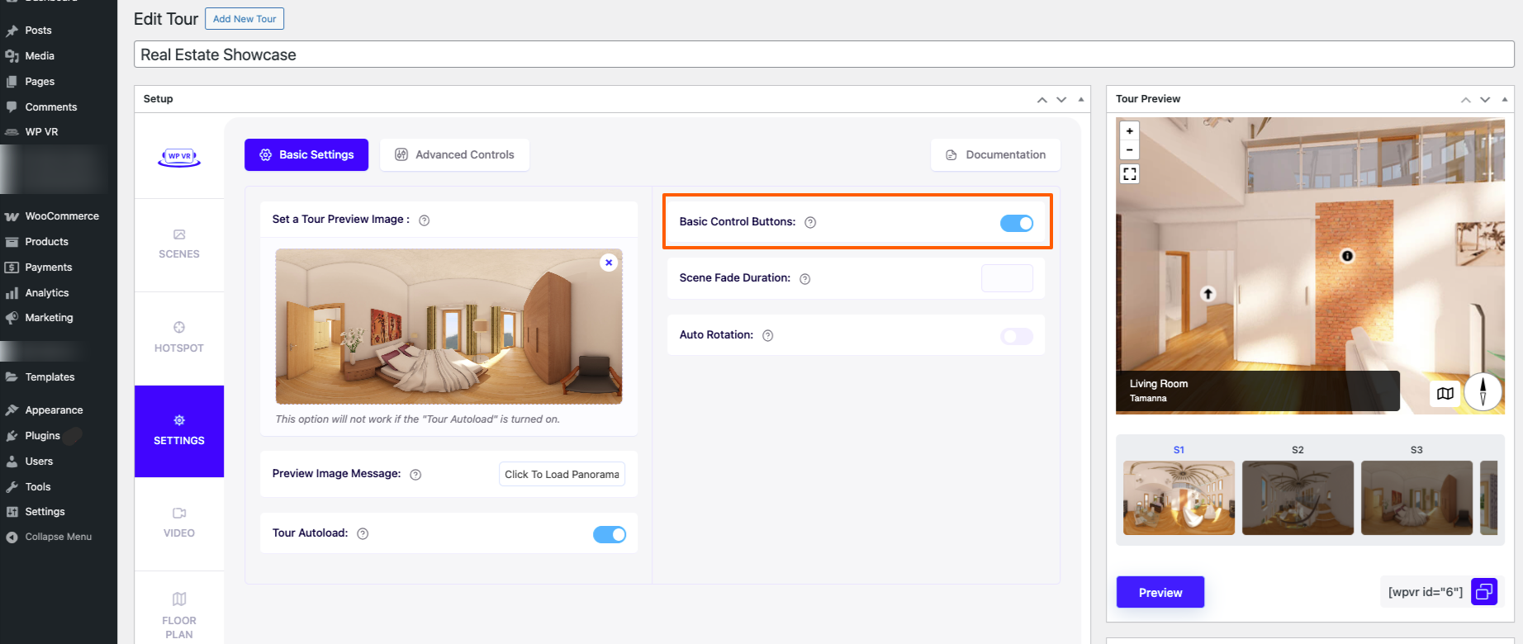Select the S2 scene thumbnail
The image size is (1523, 644).
point(1297,497)
